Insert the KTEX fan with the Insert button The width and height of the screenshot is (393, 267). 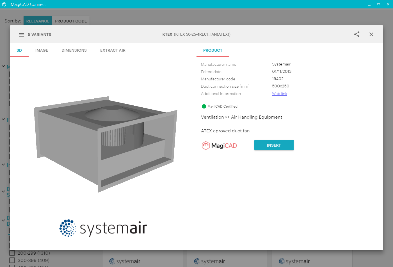click(x=274, y=145)
